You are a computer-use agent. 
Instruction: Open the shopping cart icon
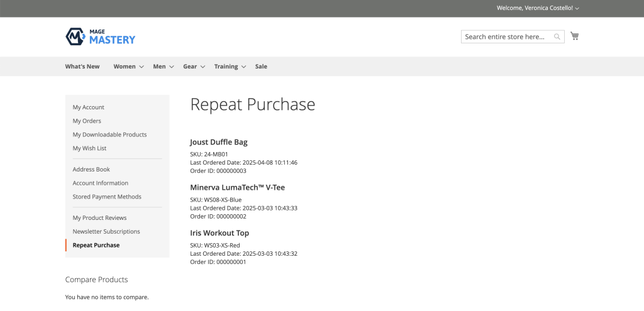(x=575, y=36)
